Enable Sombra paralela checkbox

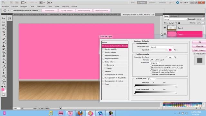pos(103,49)
